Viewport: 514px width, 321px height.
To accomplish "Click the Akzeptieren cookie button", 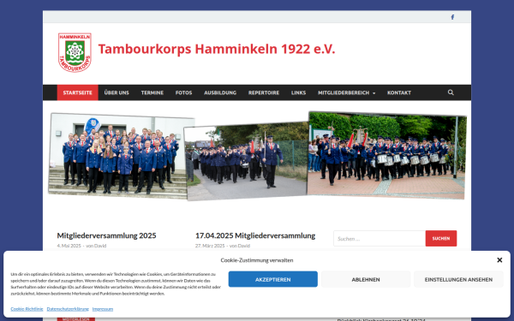I will tap(272, 279).
